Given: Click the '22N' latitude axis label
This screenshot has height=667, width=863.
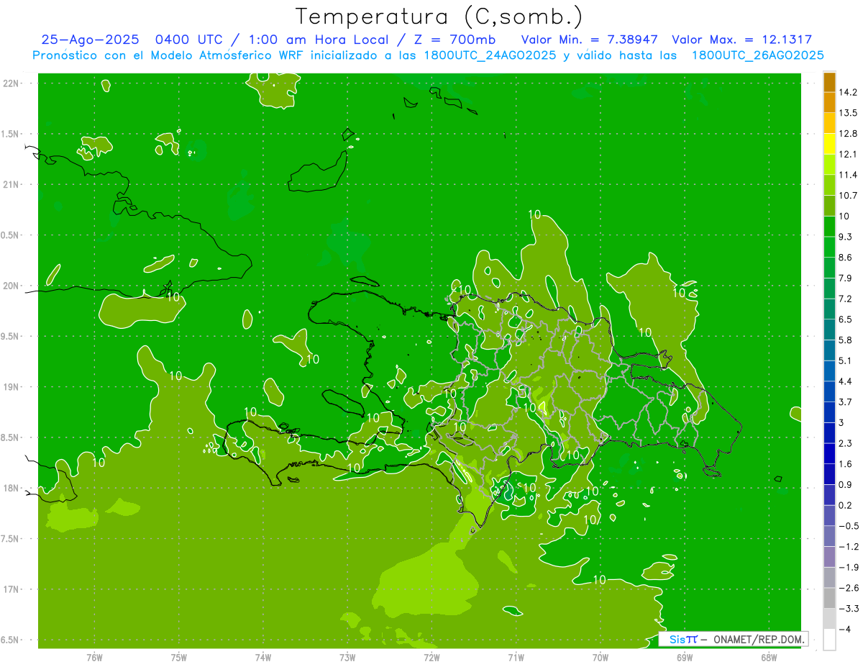Looking at the screenshot, I should (12, 83).
